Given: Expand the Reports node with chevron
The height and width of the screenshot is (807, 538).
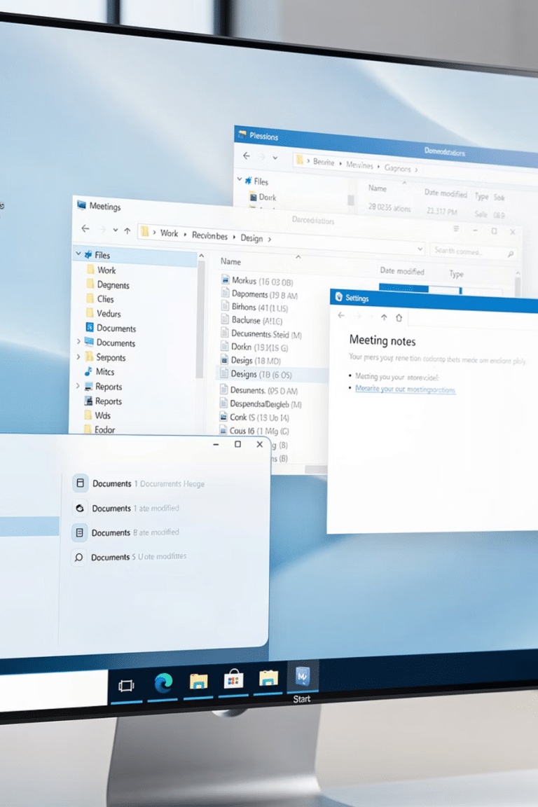Looking at the screenshot, I should click(78, 385).
